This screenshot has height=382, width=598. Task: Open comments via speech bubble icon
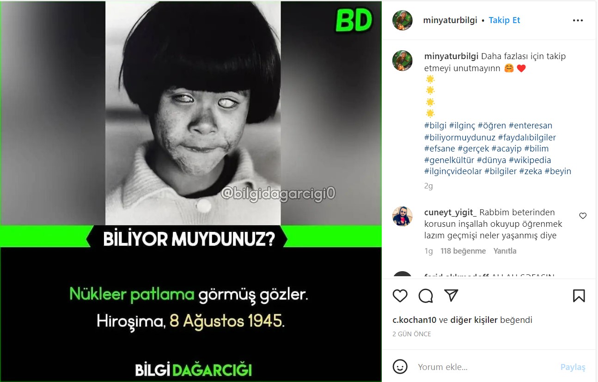[426, 296]
